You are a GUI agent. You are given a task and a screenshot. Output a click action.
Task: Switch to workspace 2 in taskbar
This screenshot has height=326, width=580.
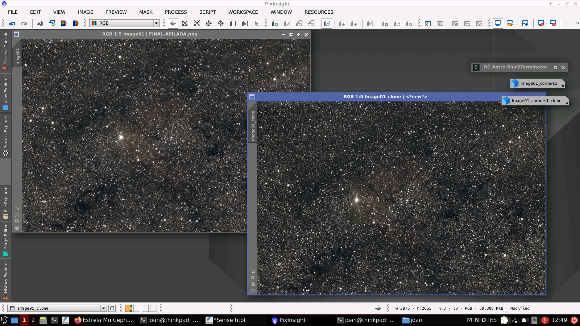pyautogui.click(x=33, y=320)
